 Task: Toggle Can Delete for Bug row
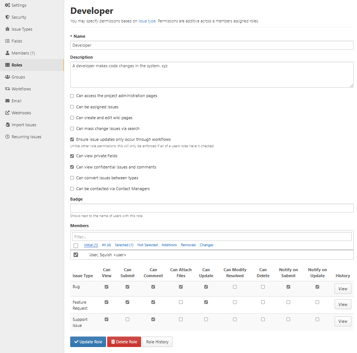coord(263,287)
